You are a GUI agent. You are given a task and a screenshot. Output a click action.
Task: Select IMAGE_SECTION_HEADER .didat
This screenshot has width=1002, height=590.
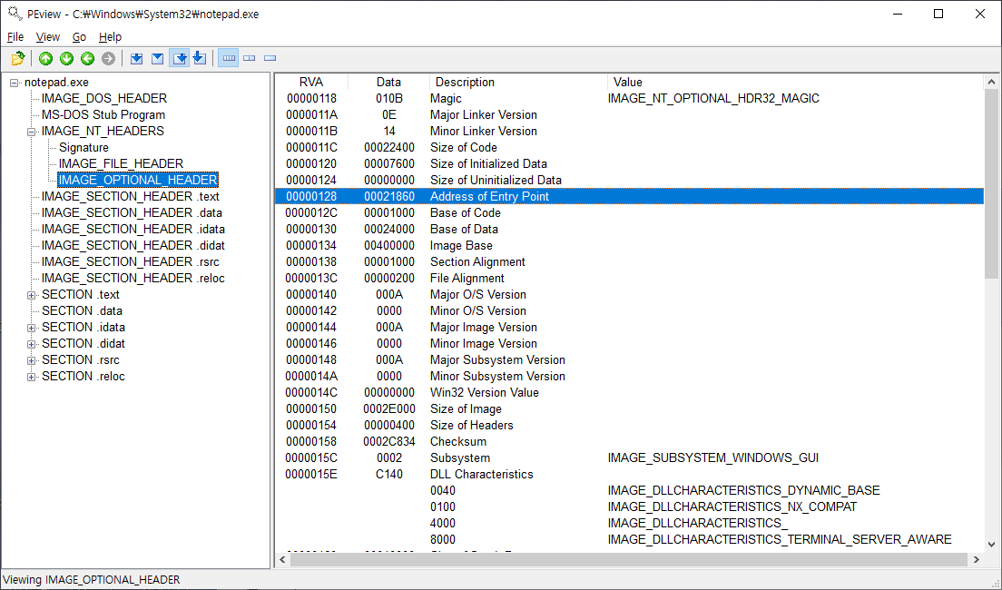(133, 245)
